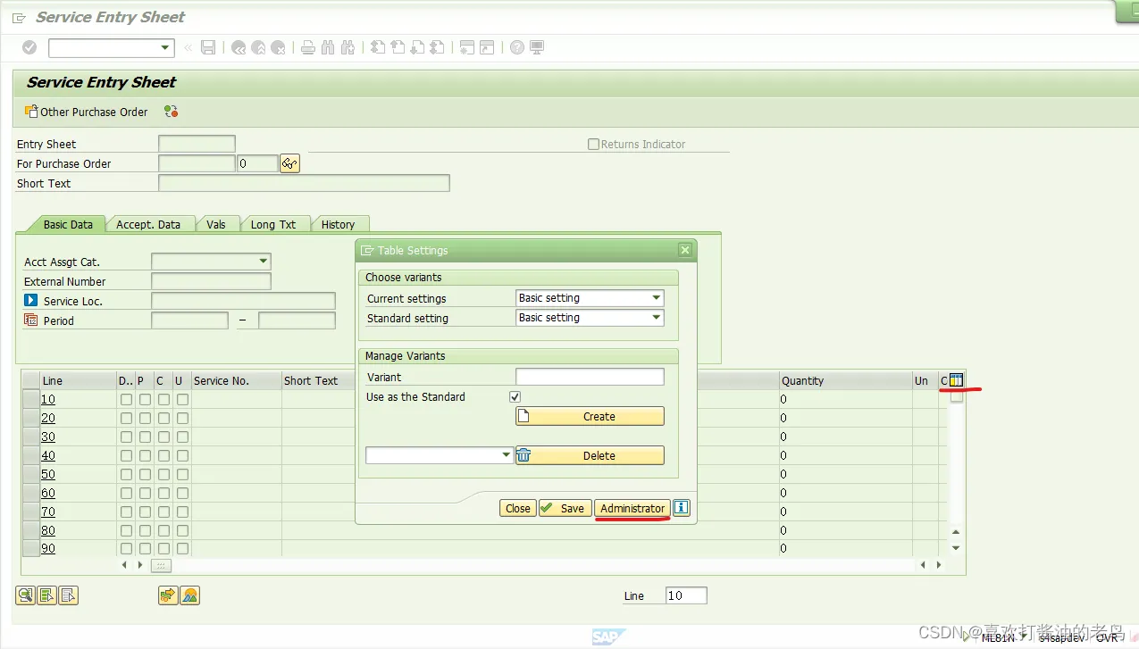Click the Find Next binoculars icon
1139x649 pixels.
coord(348,47)
